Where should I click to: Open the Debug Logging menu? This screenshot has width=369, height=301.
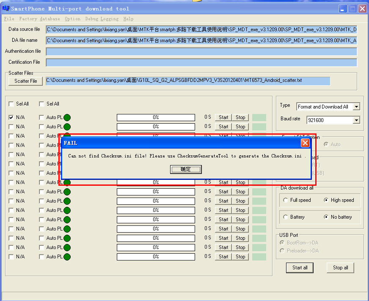102,19
